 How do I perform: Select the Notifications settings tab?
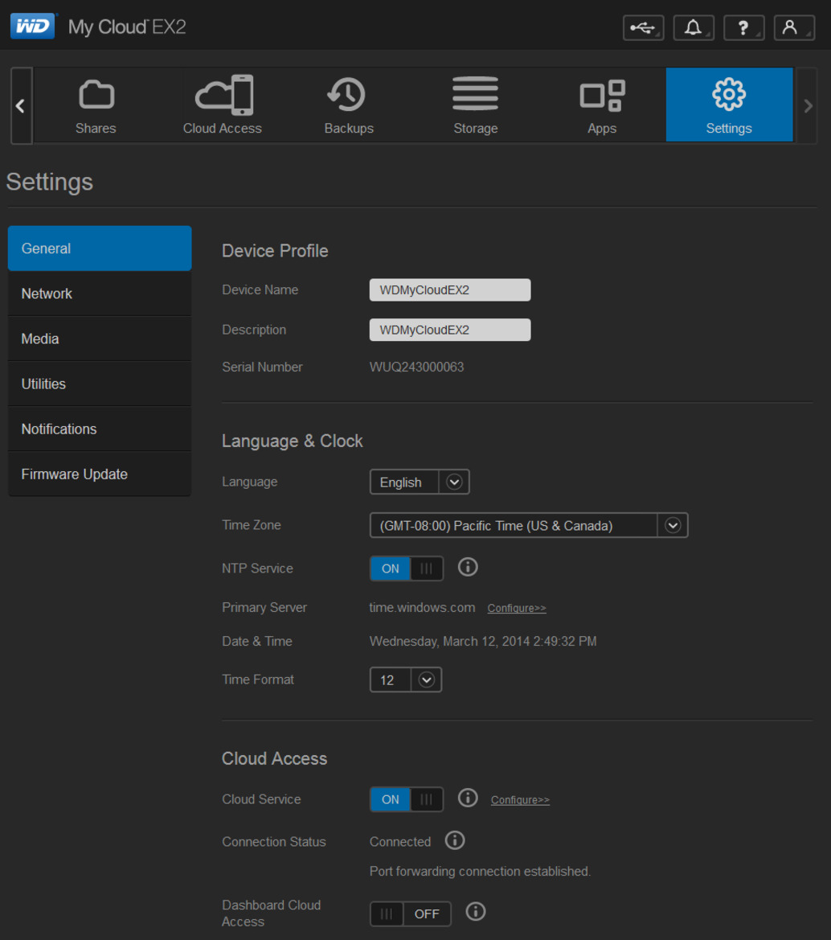pos(100,429)
